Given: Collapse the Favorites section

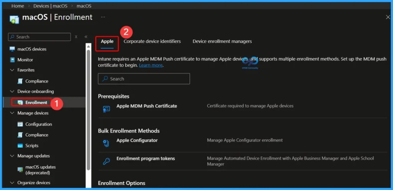Looking at the screenshot, I should [12, 70].
